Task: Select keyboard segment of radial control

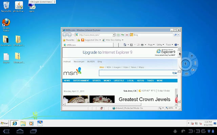Action: 186,74
